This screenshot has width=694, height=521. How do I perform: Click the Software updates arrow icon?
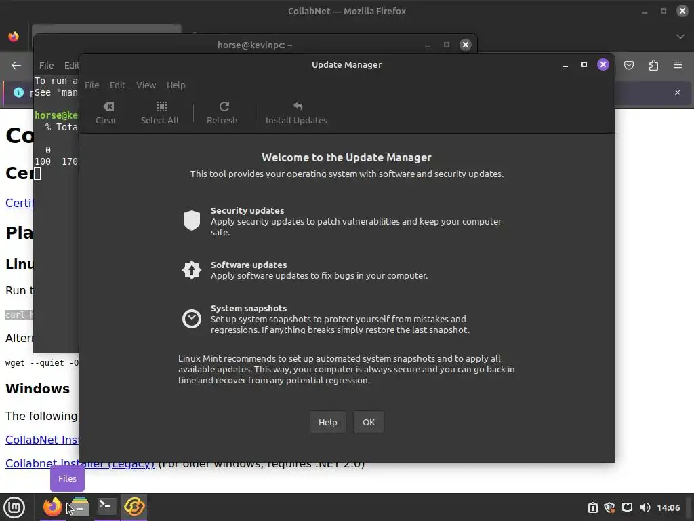(x=192, y=270)
